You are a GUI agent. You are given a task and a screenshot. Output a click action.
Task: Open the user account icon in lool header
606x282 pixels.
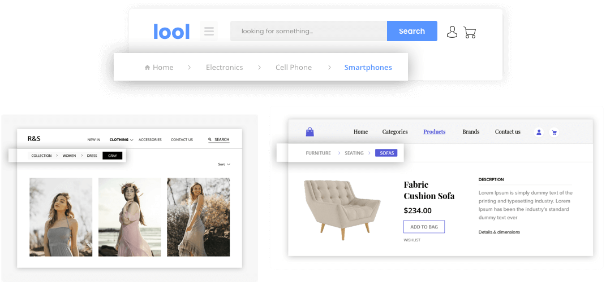click(x=452, y=32)
